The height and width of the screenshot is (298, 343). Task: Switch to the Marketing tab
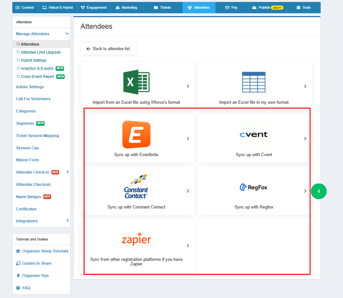click(127, 8)
